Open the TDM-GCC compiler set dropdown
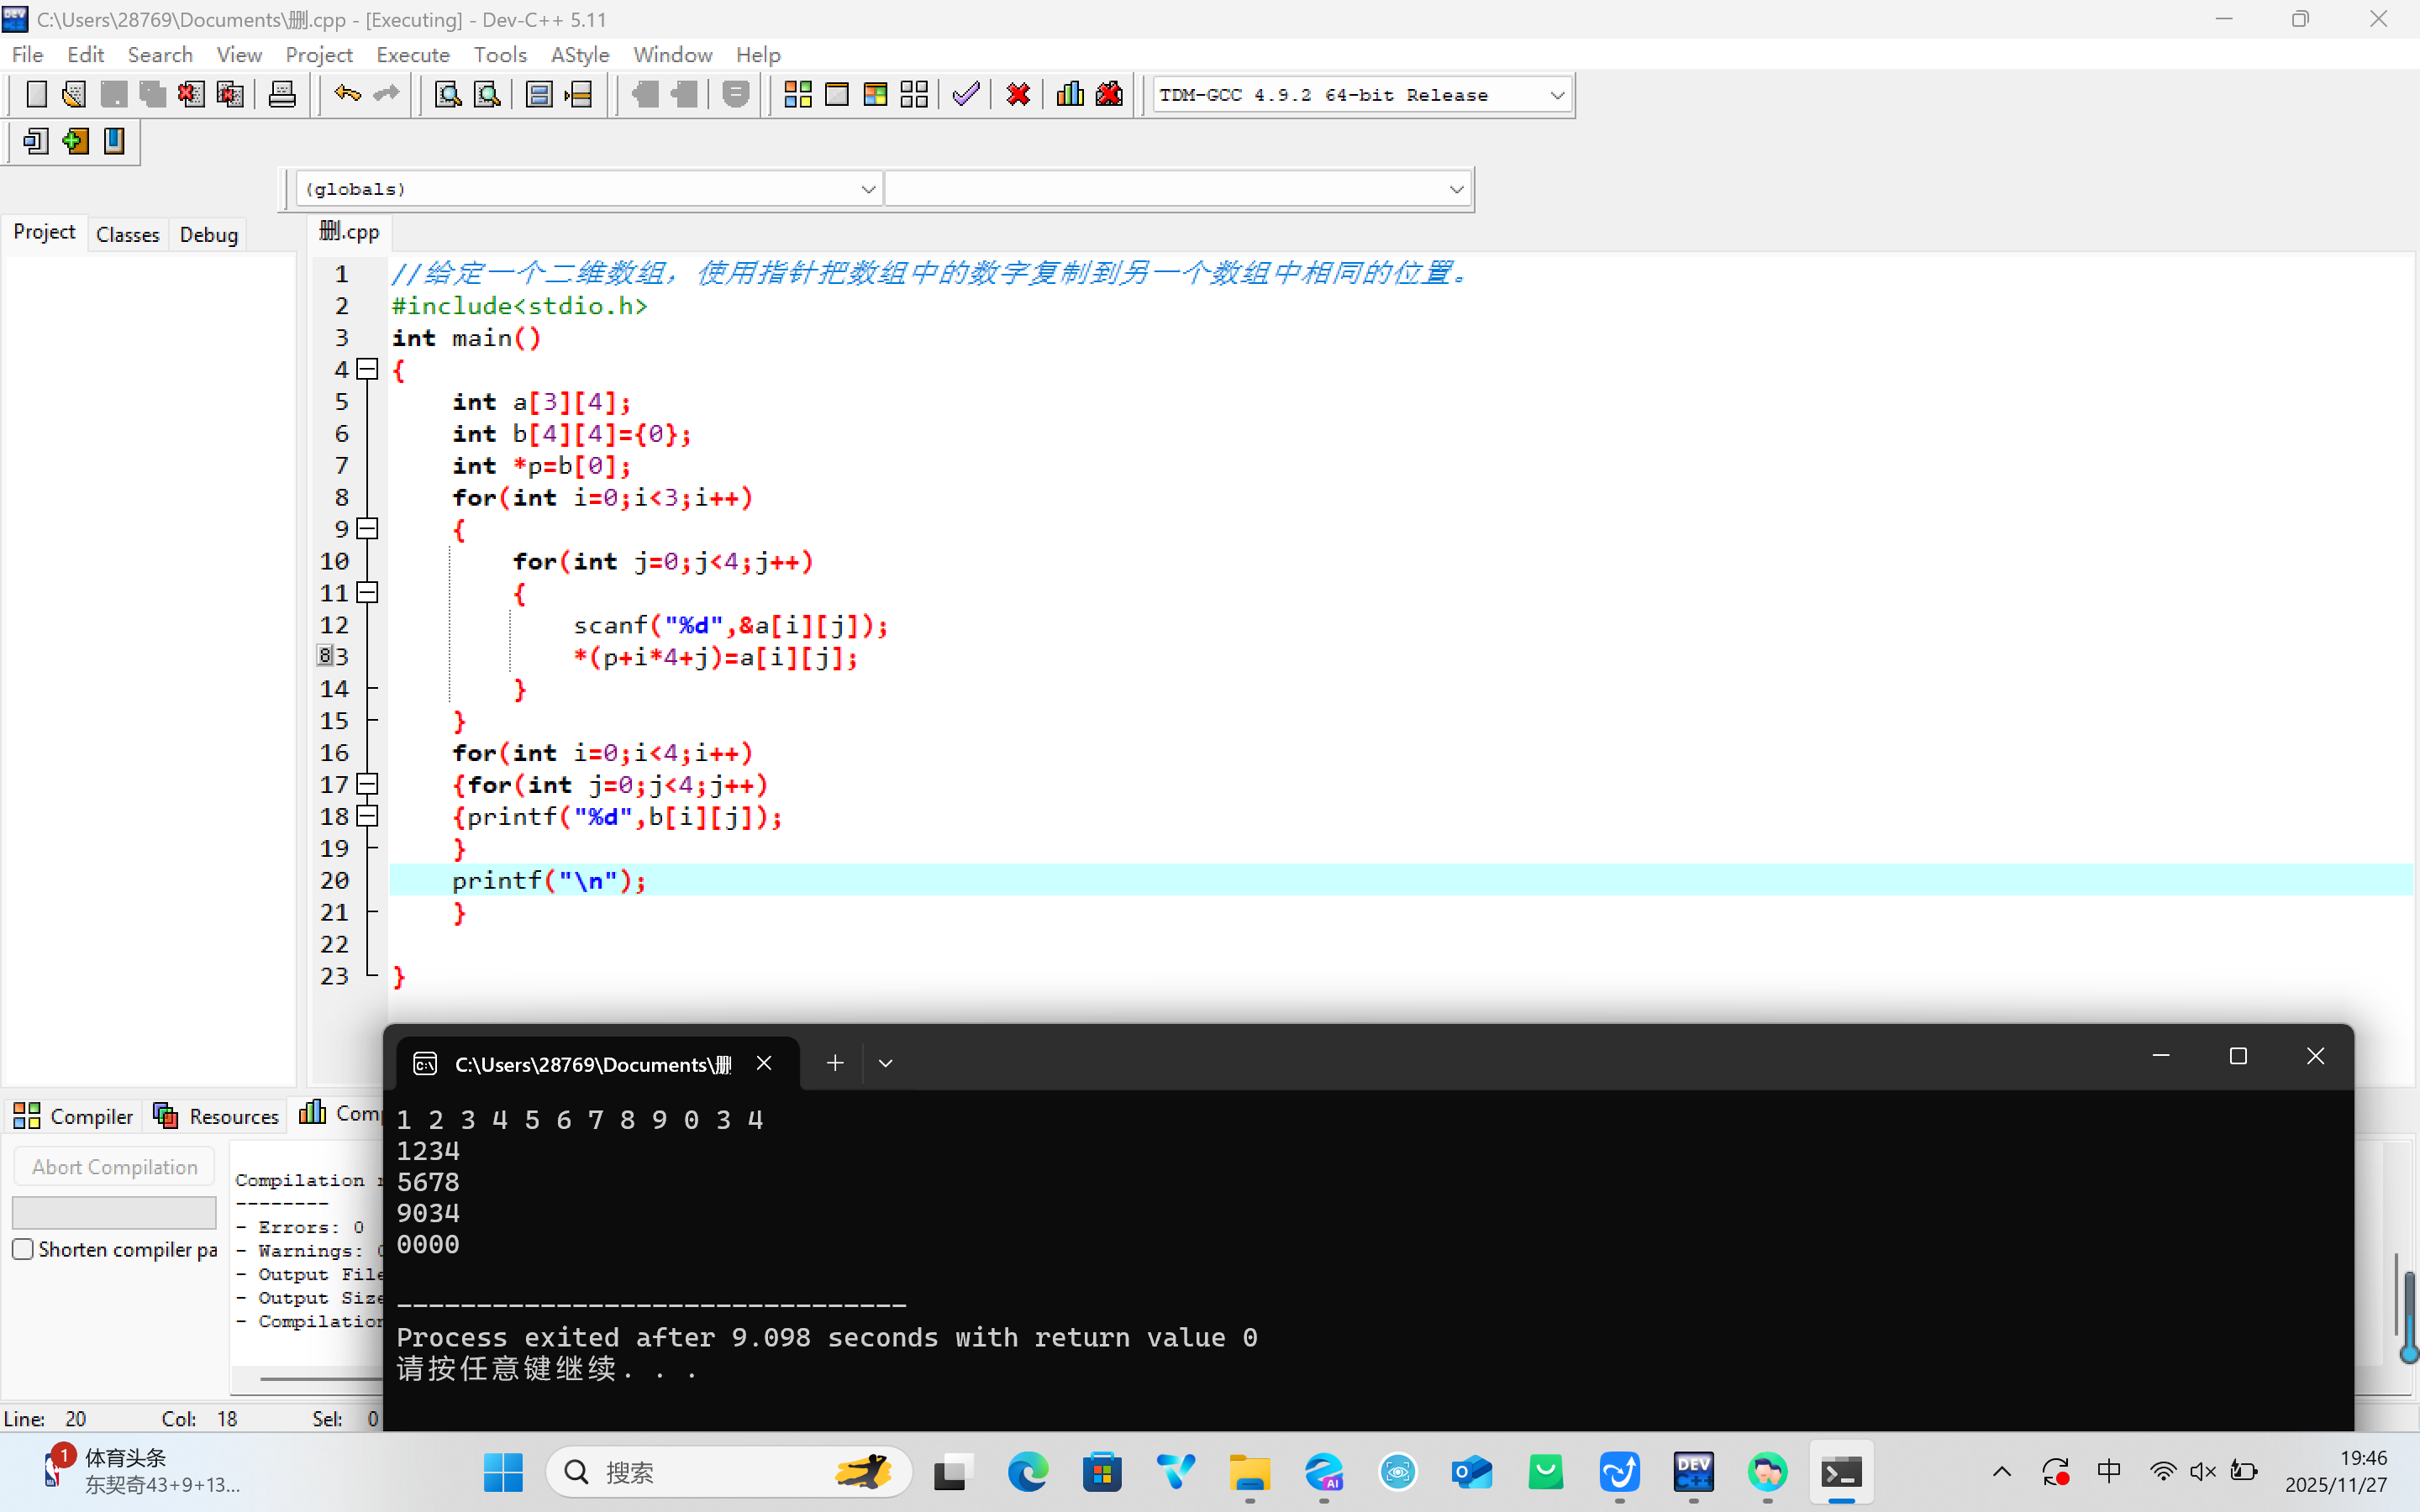The image size is (2420, 1512). (x=1556, y=96)
